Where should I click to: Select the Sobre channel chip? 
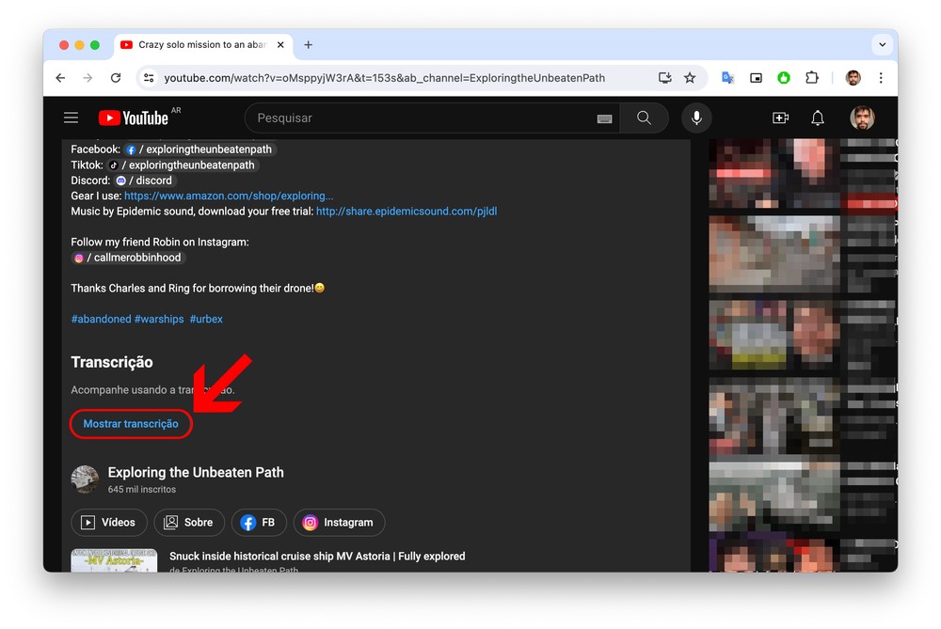(x=188, y=523)
